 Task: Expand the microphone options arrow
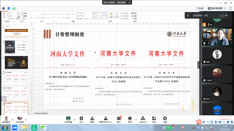pyautogui.click(x=13, y=120)
